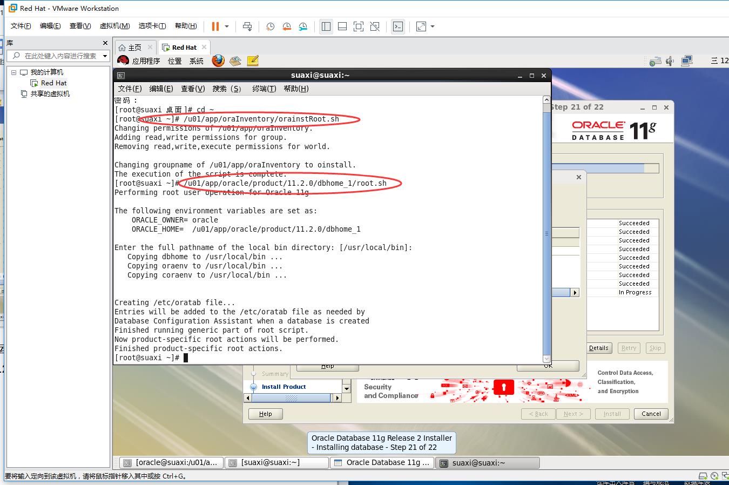Click the script dialog scroll-right arrow
Screen dimensions: 729x485
575,292
